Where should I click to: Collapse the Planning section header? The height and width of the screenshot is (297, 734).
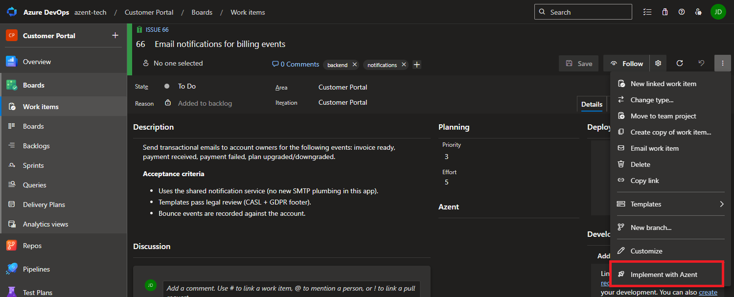pyautogui.click(x=454, y=127)
